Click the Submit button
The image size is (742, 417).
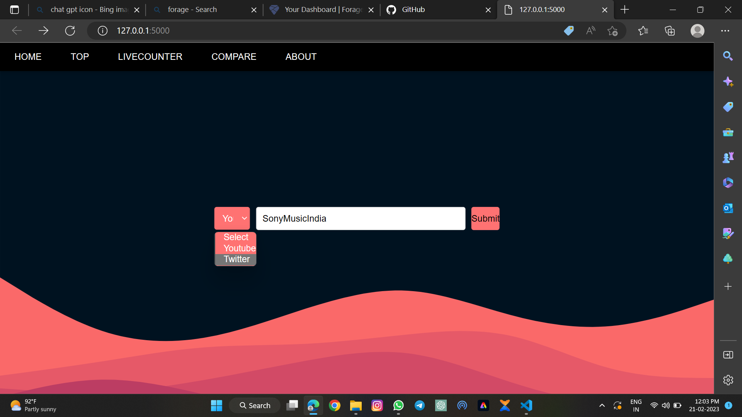[485, 219]
